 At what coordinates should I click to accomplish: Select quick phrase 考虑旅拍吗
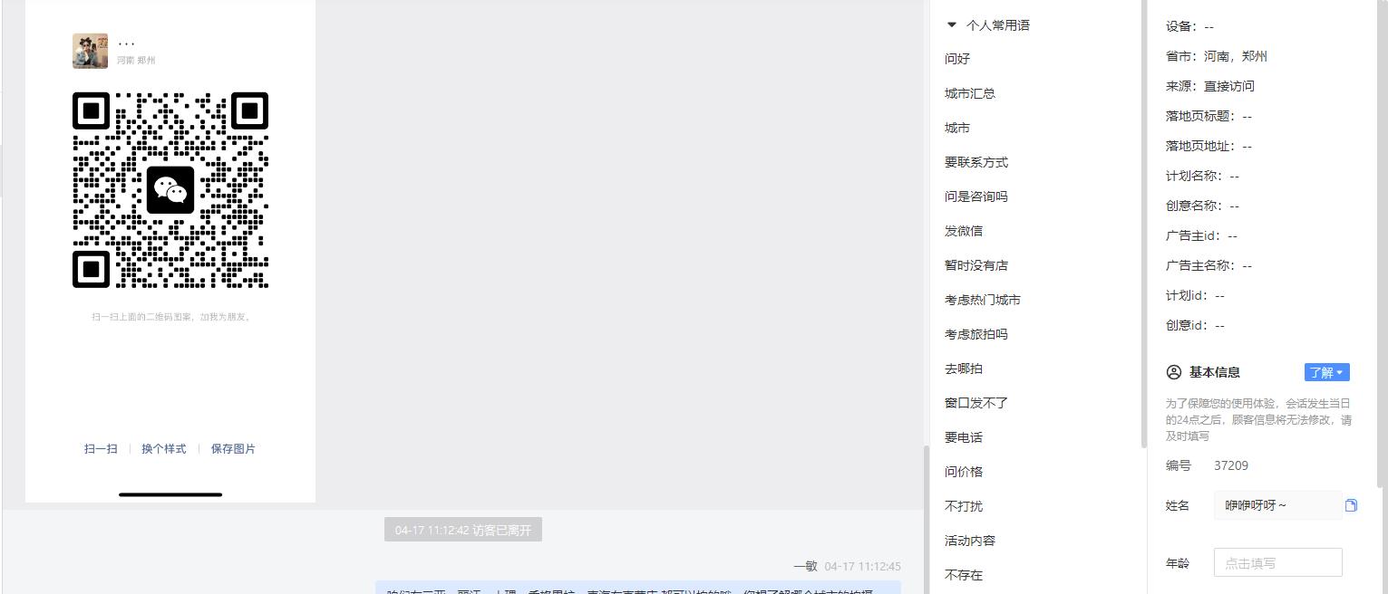click(976, 334)
